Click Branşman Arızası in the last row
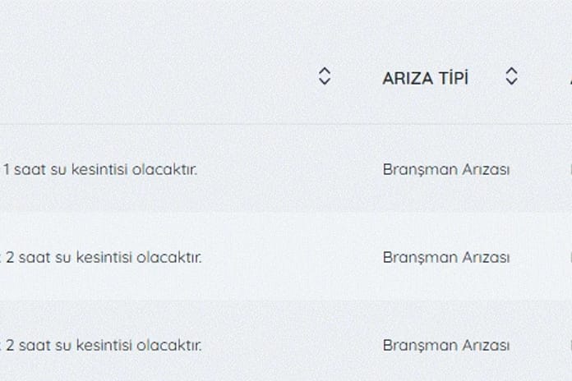This screenshot has width=572, height=381. [445, 346]
